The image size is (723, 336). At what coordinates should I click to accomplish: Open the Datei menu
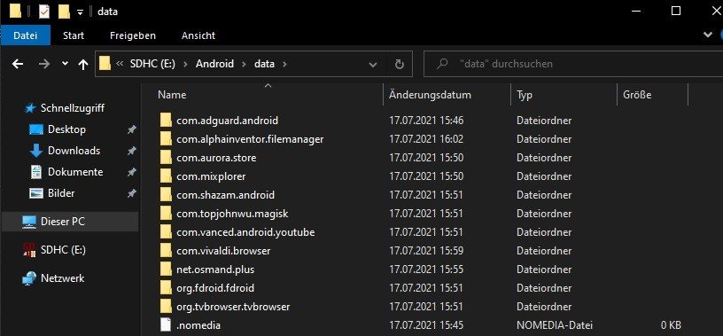point(26,35)
